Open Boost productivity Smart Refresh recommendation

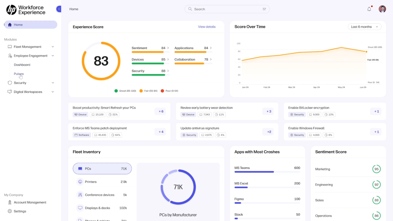[x=119, y=111]
